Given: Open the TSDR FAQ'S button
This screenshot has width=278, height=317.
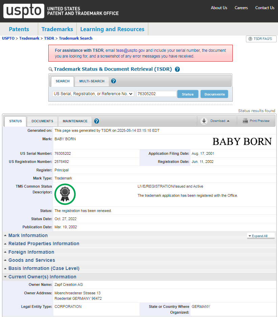Looking at the screenshot, I should point(261,39).
